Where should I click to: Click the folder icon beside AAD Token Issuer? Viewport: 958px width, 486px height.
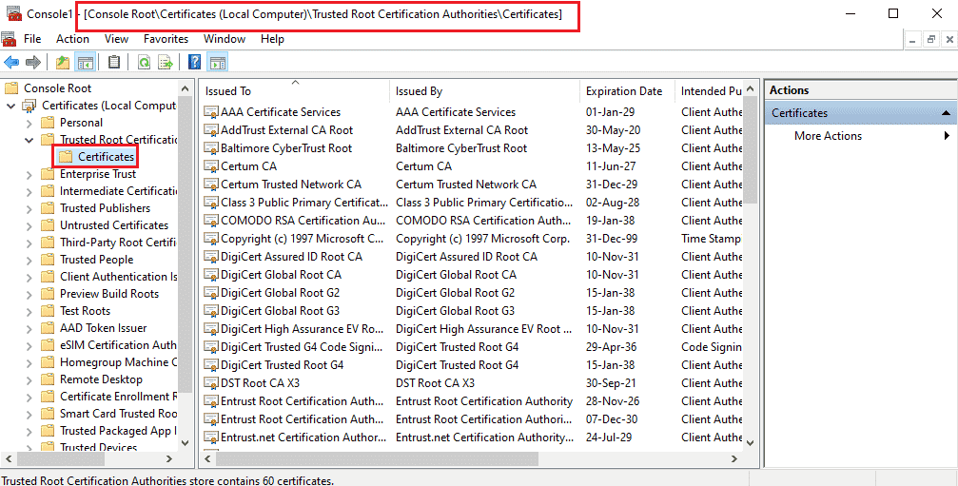coord(48,328)
